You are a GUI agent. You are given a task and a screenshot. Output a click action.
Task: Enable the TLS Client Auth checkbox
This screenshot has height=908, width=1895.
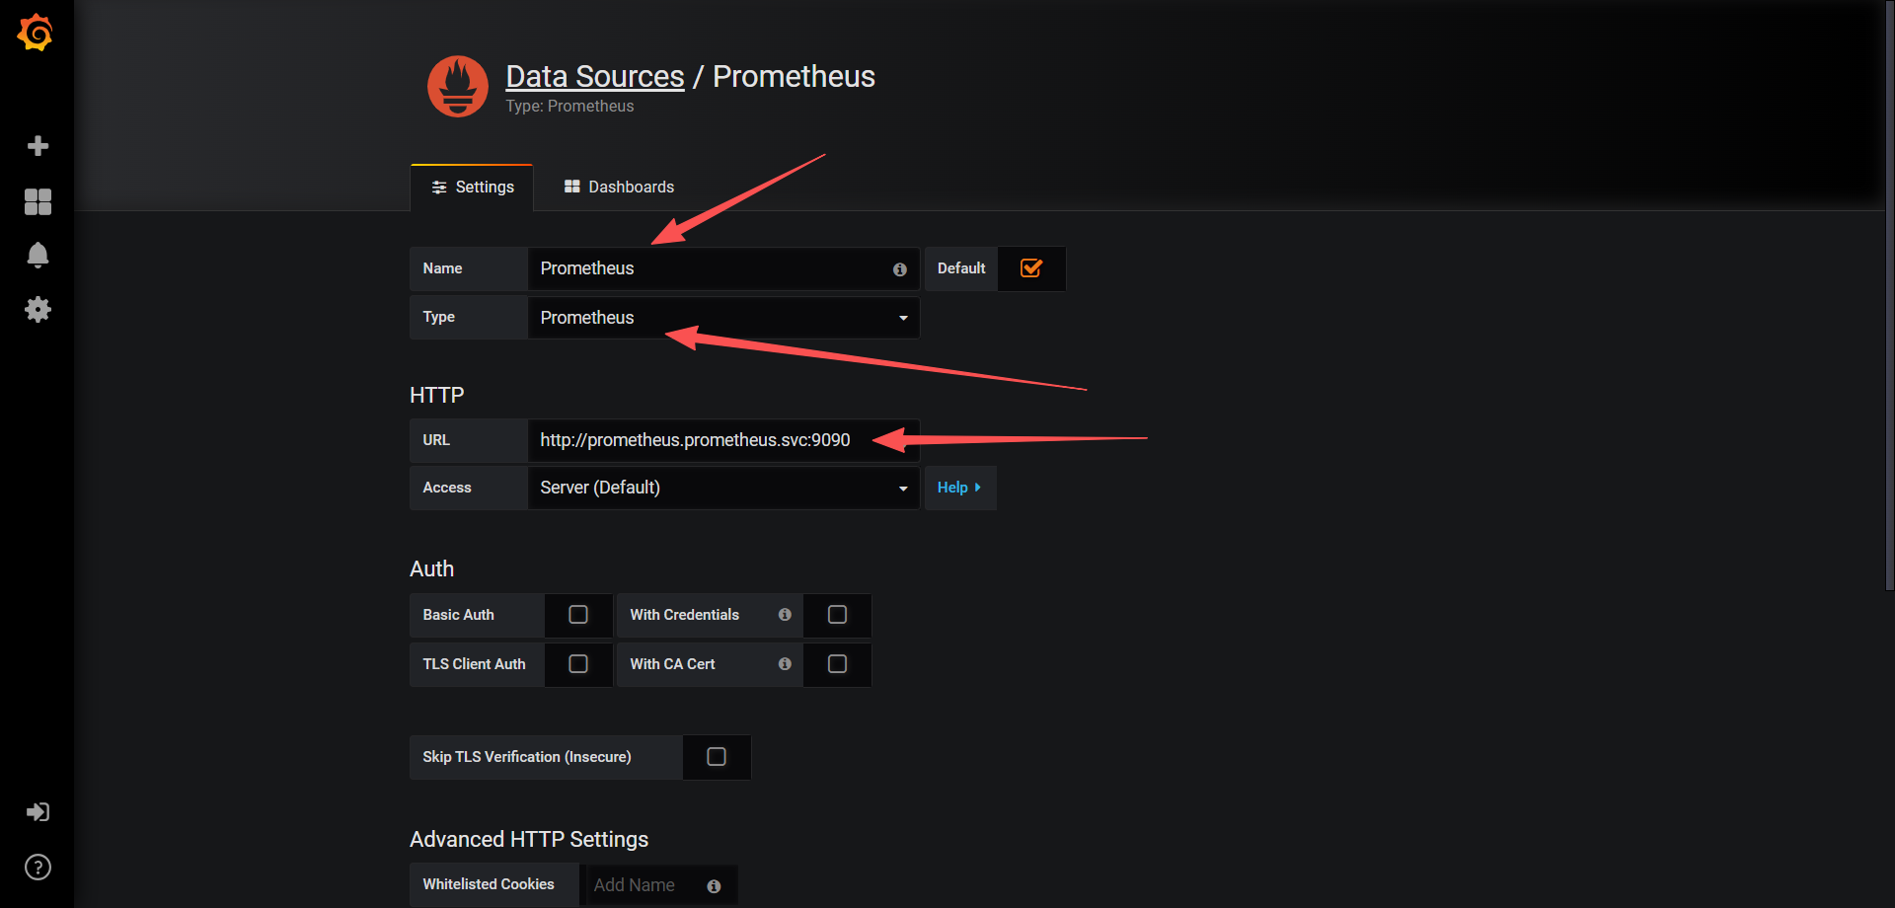578,664
